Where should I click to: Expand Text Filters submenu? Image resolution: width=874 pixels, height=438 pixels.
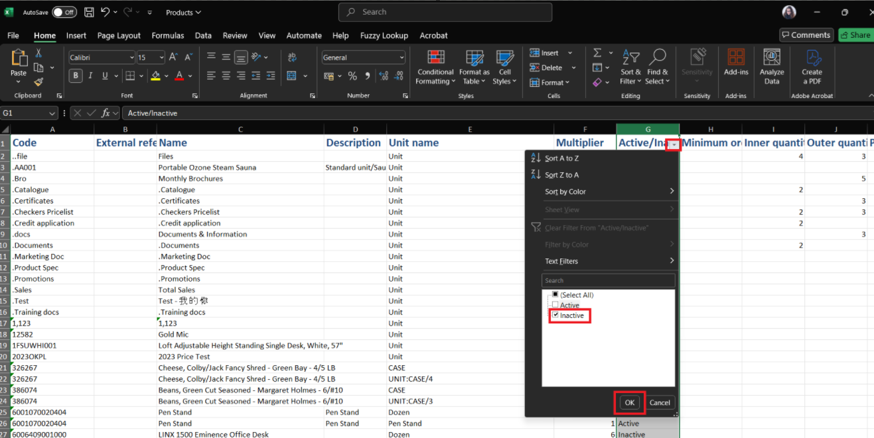[609, 261]
